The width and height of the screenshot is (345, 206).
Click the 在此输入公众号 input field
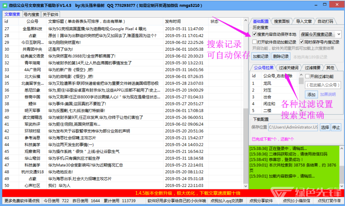pyautogui.click(x=323, y=85)
